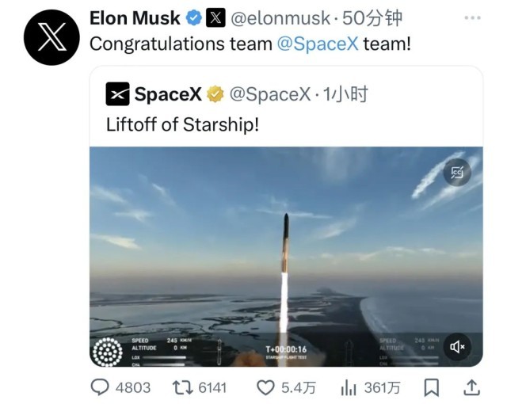Open replies with the 4803 comment icon
This screenshot has width=507, height=404.
[x=100, y=387]
